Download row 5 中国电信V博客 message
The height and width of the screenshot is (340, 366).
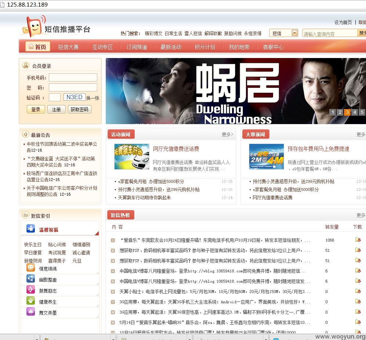[x=358, y=281]
